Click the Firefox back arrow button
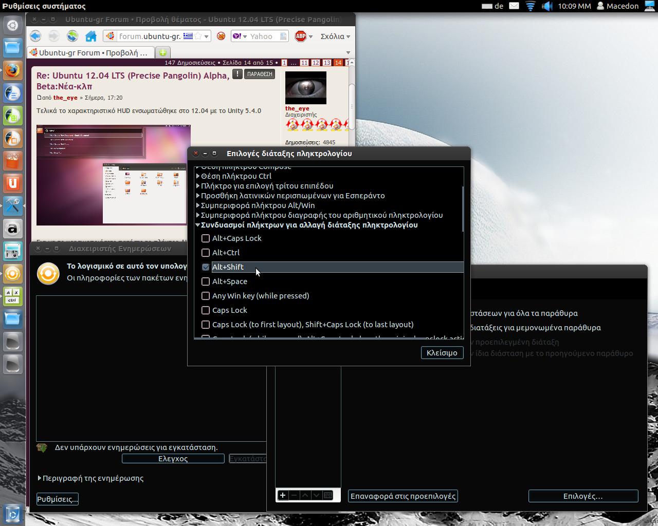The width and height of the screenshot is (658, 526). pyautogui.click(x=35, y=36)
